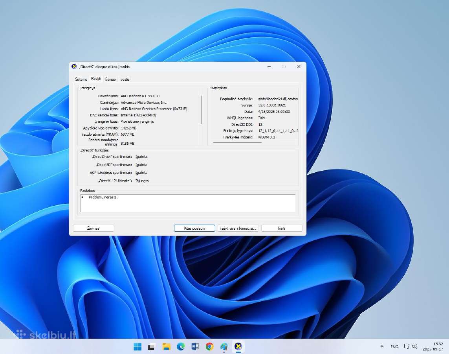The height and width of the screenshot is (354, 449).
Task: Click the Išjungta DirectX 12 Ultimate status
Action: point(142,181)
